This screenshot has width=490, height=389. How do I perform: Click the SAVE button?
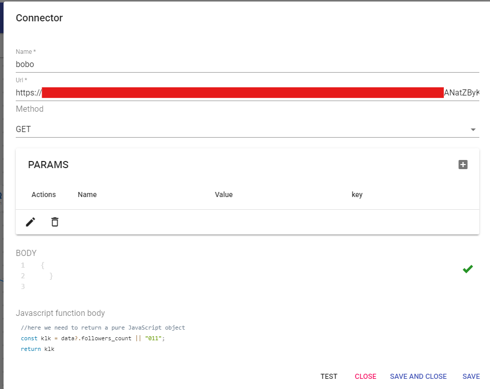(x=471, y=376)
